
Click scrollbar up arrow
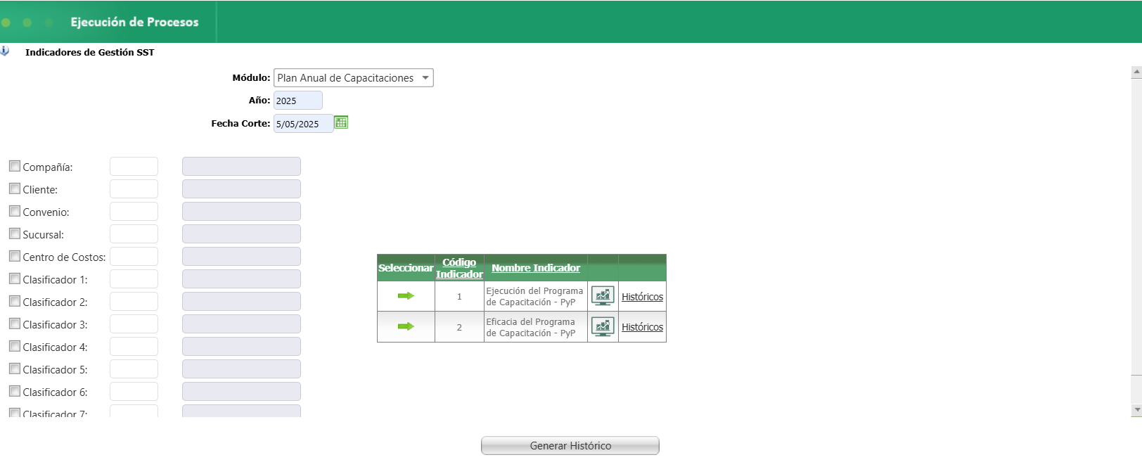[x=1136, y=72]
